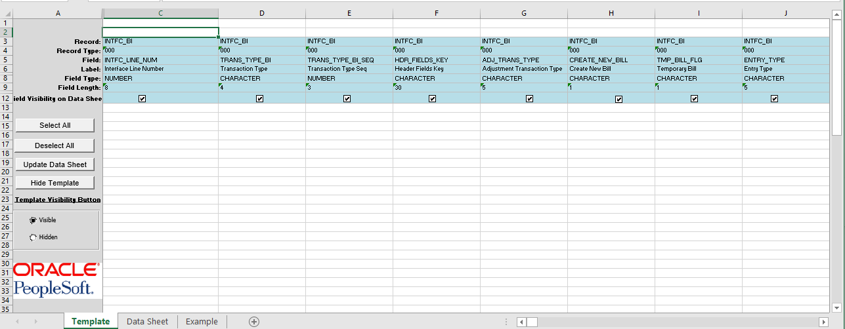
Task: Click cell with INTFC_LINE_NUM field
Action: click(x=161, y=60)
